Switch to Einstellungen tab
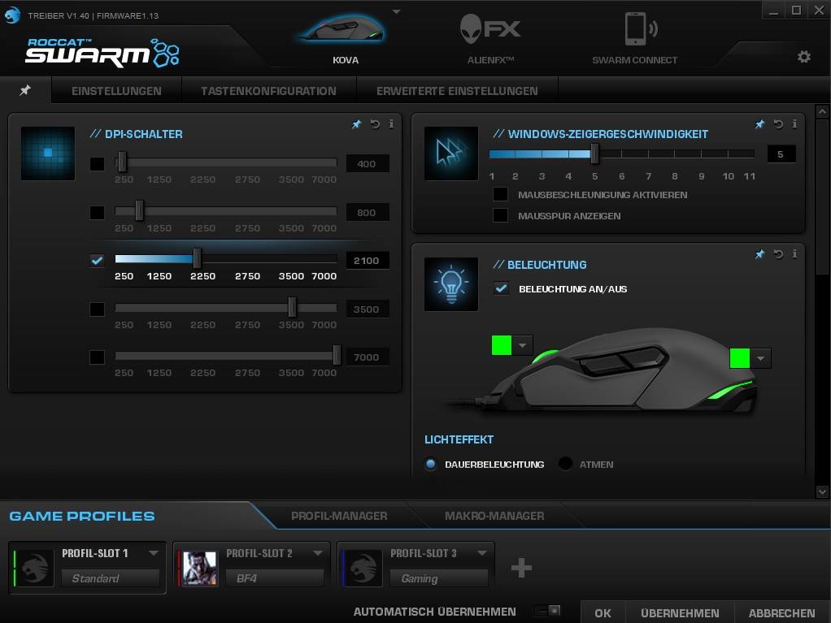 116,90
